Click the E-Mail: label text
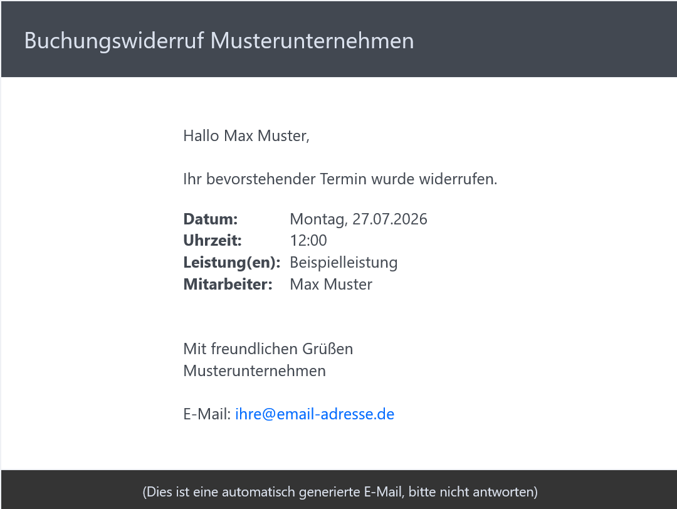The width and height of the screenshot is (677, 509). [x=207, y=414]
